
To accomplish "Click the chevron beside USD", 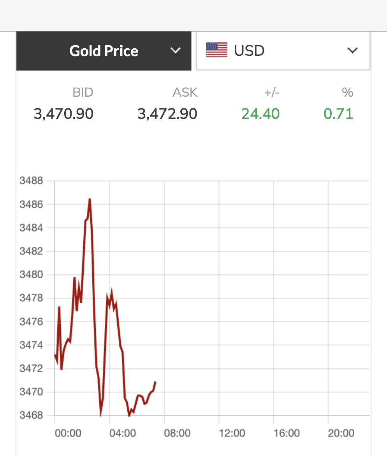I will [352, 51].
